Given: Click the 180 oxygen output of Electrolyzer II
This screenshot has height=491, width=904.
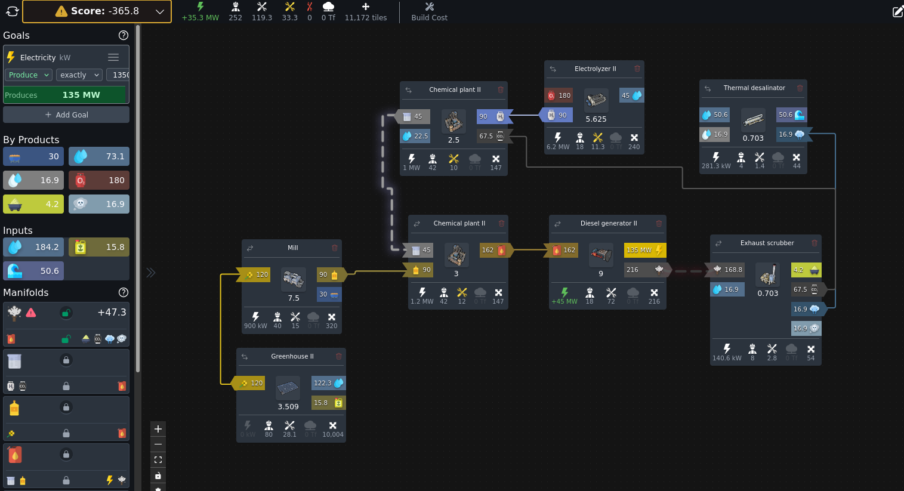Looking at the screenshot, I should [x=559, y=95].
